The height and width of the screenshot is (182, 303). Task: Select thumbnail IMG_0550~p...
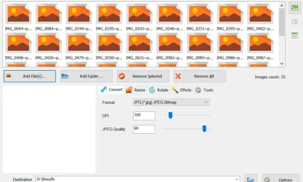109,46
